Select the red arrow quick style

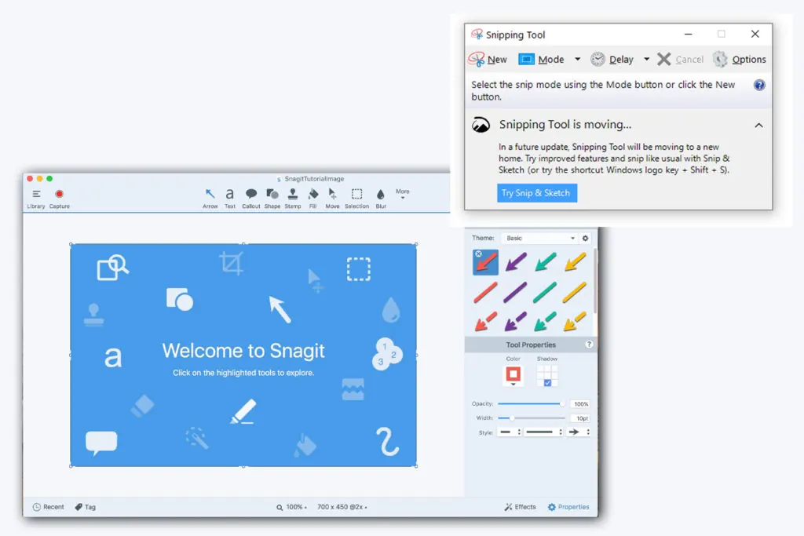tap(485, 262)
